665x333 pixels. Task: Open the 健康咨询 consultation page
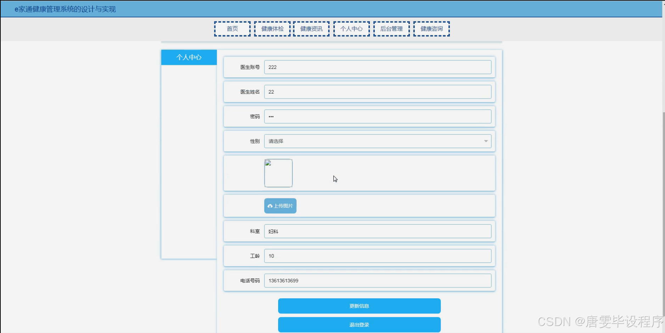(432, 29)
